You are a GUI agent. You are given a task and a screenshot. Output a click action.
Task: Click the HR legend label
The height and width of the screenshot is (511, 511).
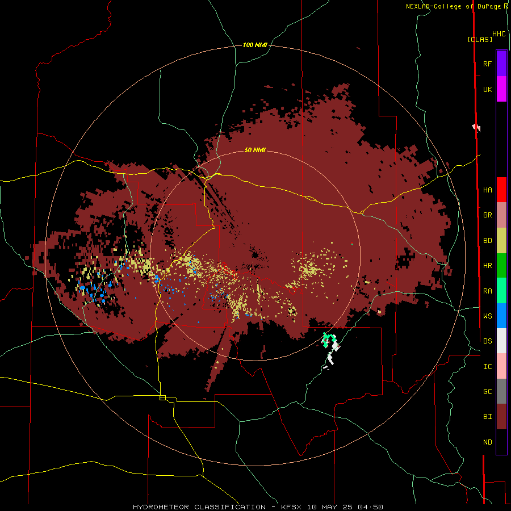pos(487,266)
